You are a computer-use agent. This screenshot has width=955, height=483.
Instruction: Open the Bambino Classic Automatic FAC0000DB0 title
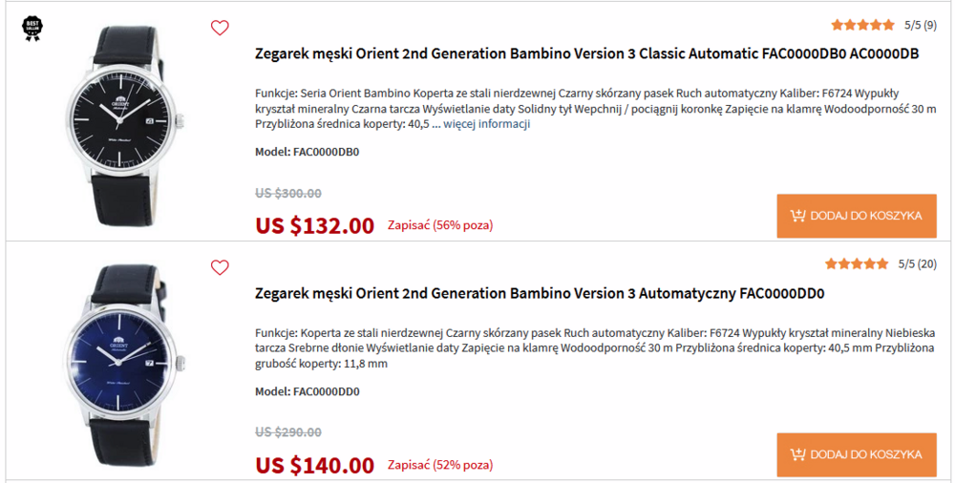point(586,53)
